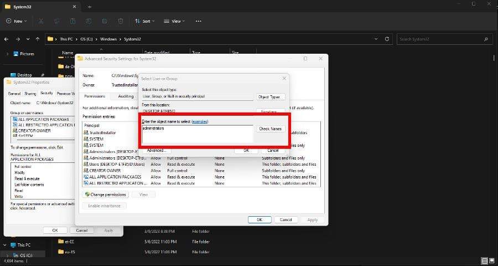498x266 pixels.
Task: Click the Change permissions button
Action: coord(106,195)
